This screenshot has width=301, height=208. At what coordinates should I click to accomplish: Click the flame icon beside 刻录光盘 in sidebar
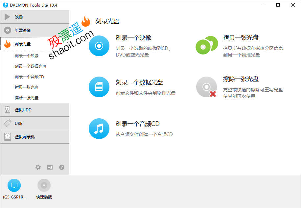point(8,44)
